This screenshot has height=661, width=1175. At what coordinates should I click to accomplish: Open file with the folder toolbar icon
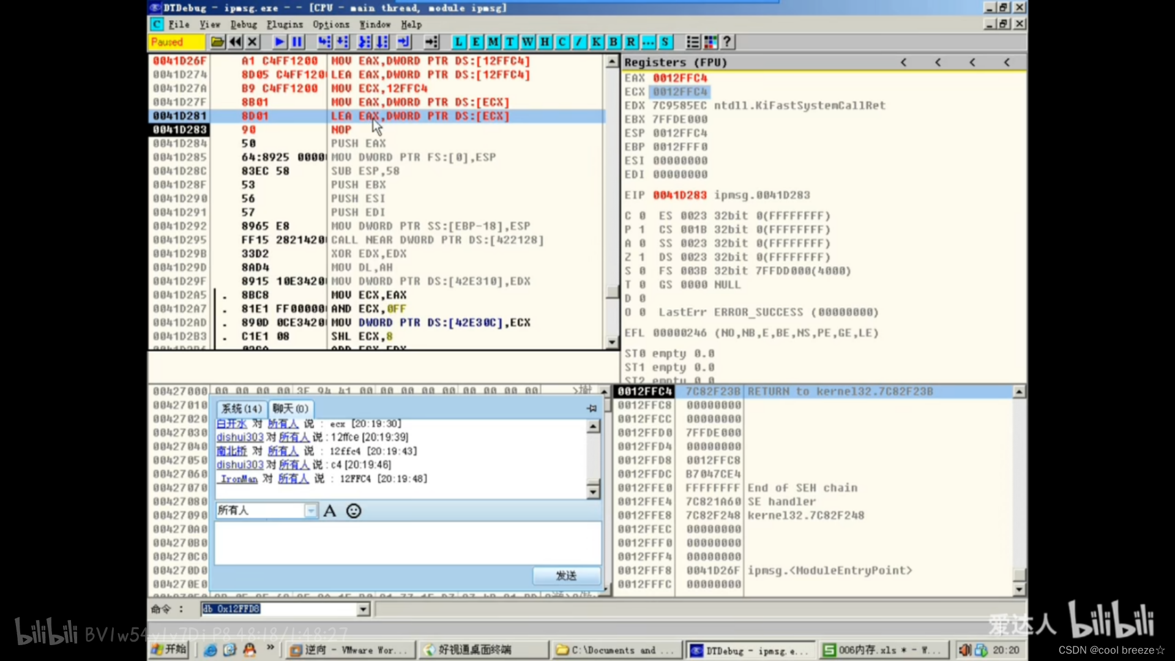[x=217, y=42]
